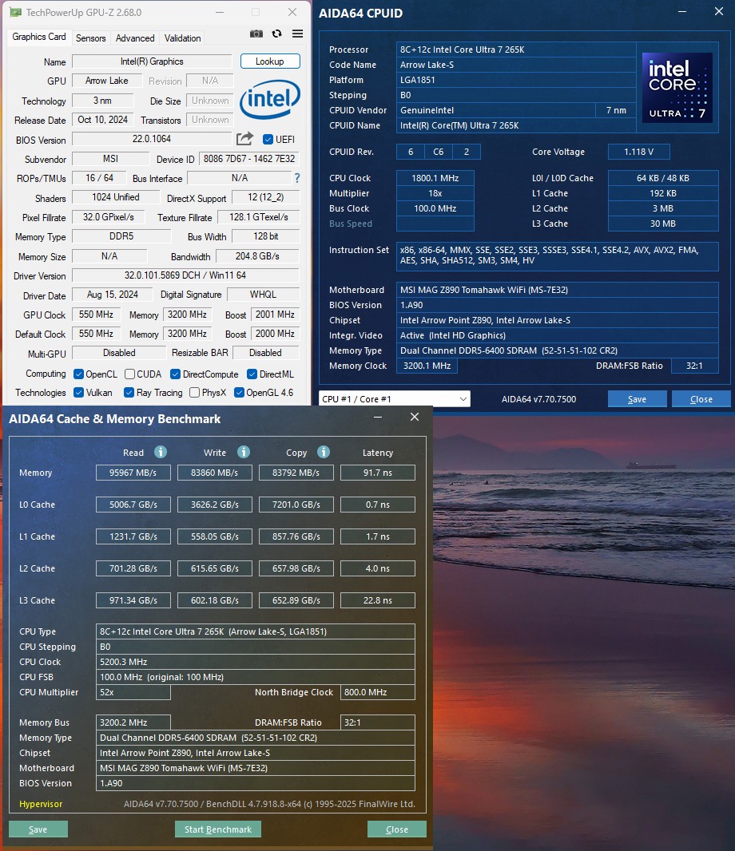Click the Copy info icon in benchmark

(324, 452)
